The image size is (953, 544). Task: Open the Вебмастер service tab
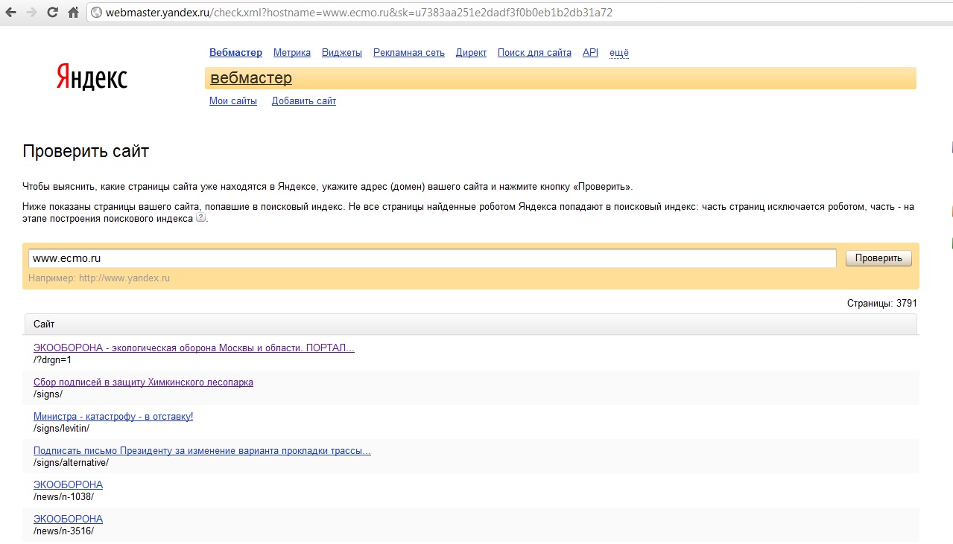[235, 52]
